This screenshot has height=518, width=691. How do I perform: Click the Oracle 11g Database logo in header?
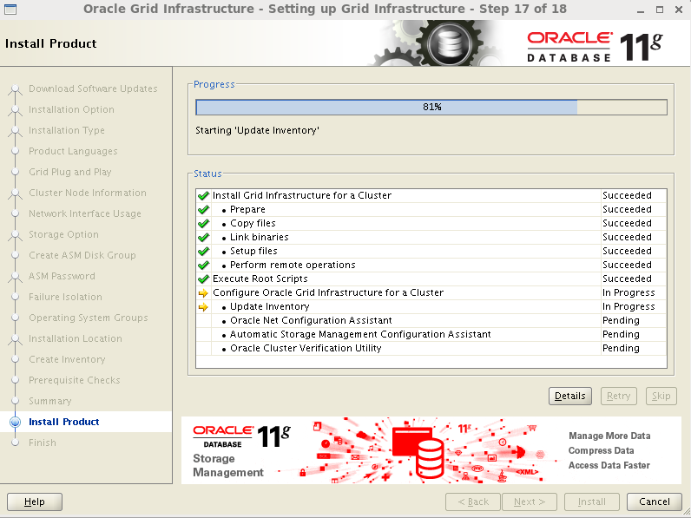[x=595, y=46]
